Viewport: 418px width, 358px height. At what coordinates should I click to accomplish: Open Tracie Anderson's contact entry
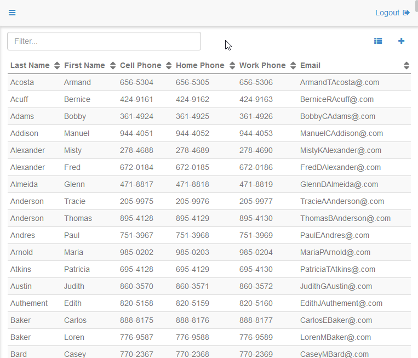pyautogui.click(x=208, y=201)
